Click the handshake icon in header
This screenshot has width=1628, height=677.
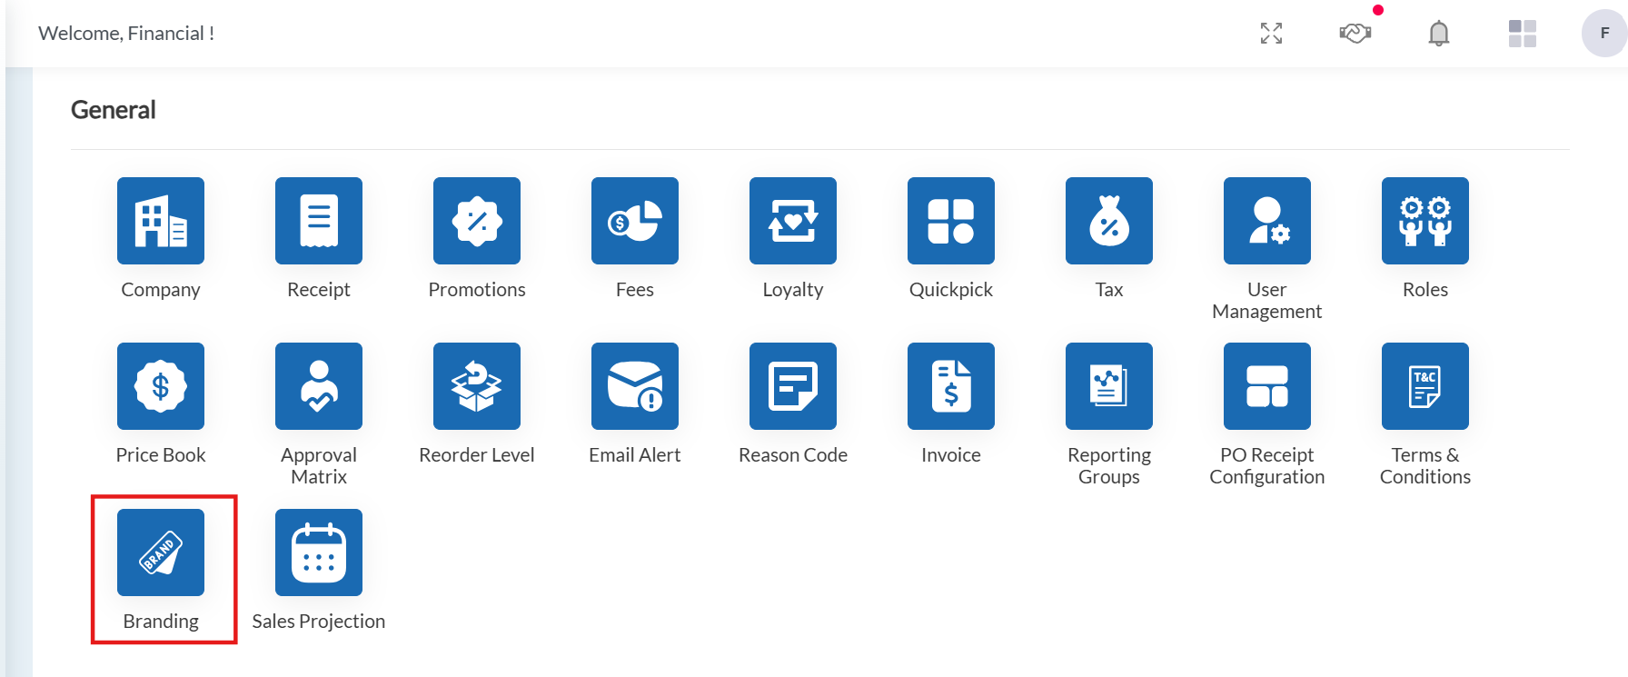[x=1355, y=34]
